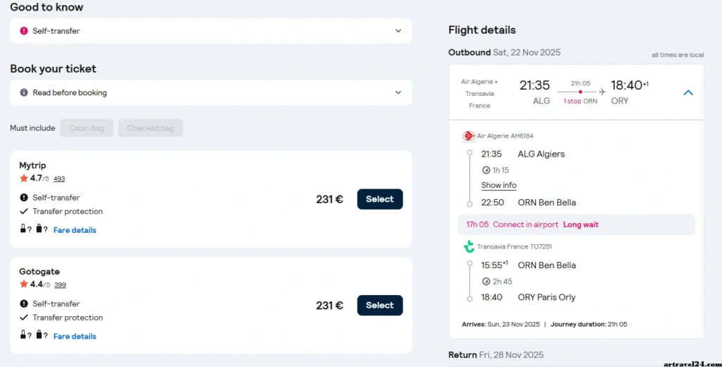Collapse the outbound flight details
This screenshot has width=722, height=367.
pos(688,92)
